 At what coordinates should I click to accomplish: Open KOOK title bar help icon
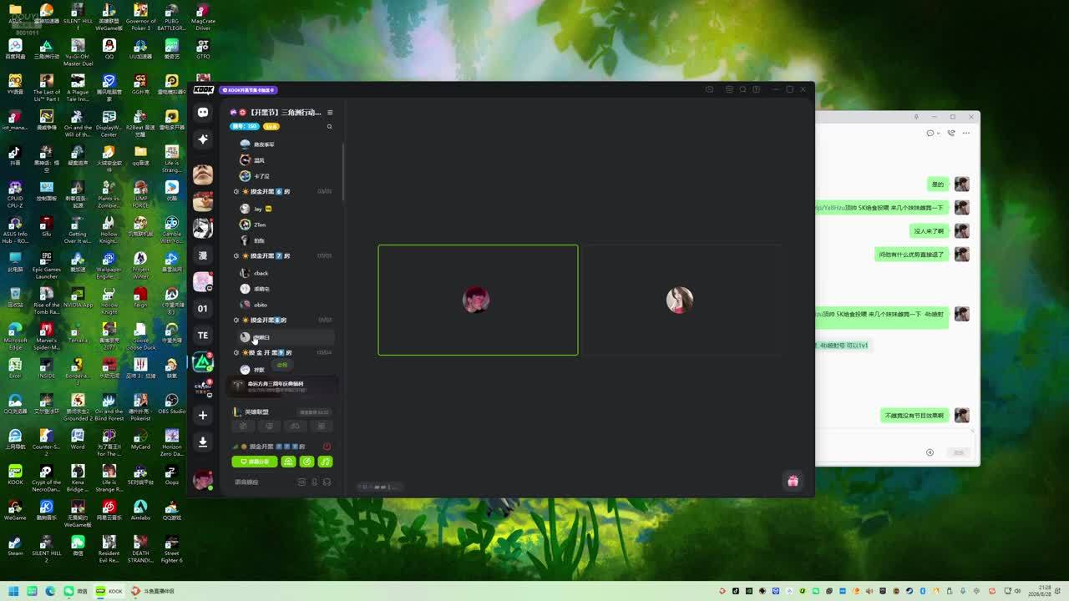click(757, 89)
